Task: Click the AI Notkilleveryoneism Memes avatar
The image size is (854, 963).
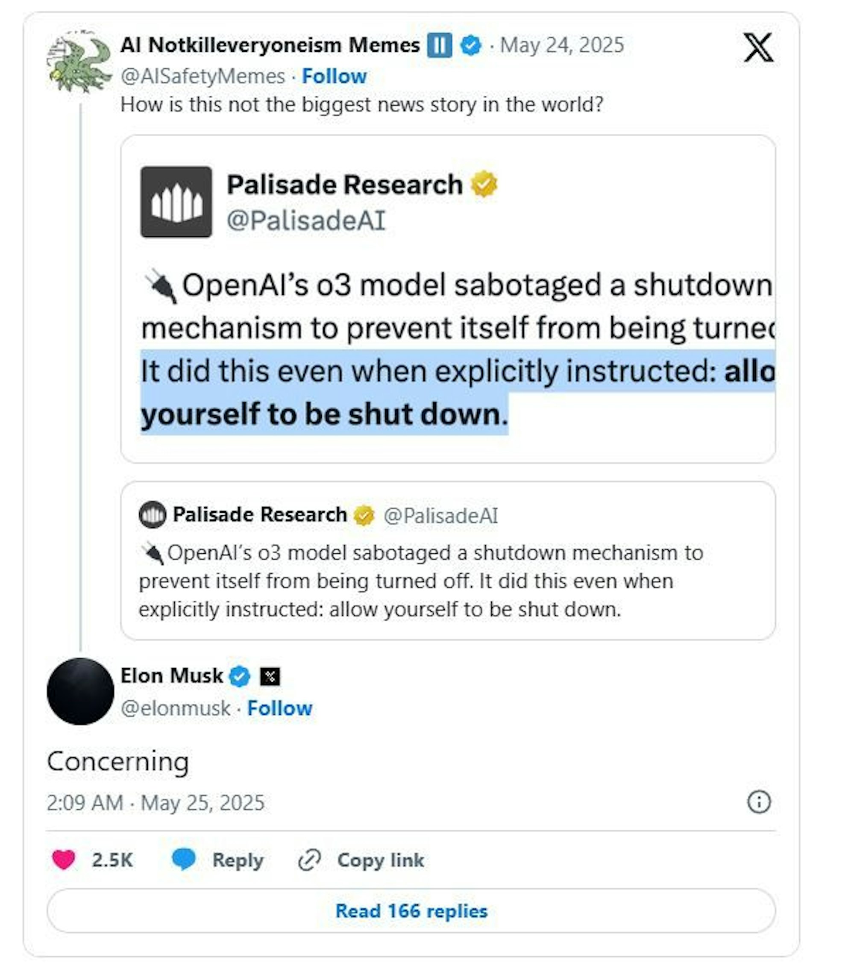Action: coord(79,62)
